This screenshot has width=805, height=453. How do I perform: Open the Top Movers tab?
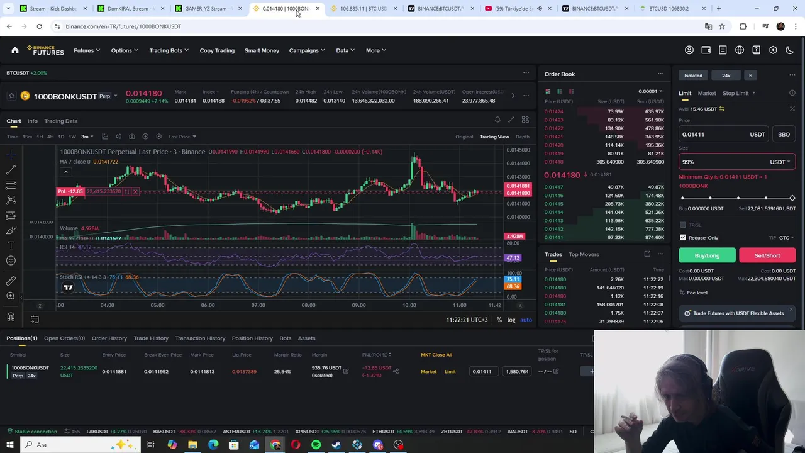click(x=584, y=254)
